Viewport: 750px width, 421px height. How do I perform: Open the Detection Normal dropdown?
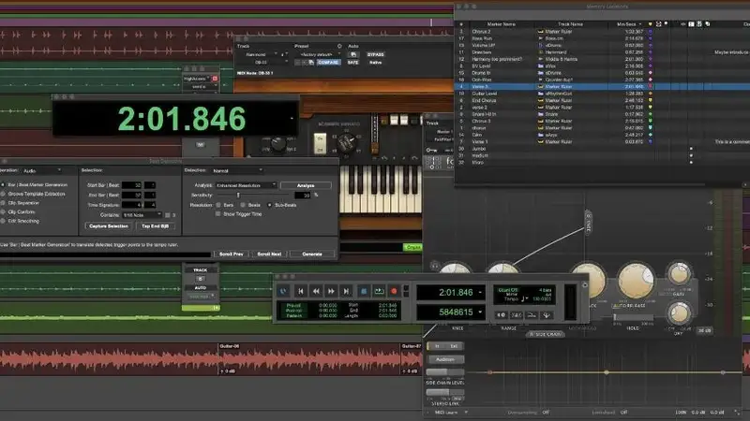(238, 170)
